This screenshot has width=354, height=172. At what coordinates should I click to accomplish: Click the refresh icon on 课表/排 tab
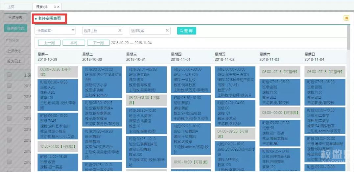pyautogui.click(x=55, y=7)
